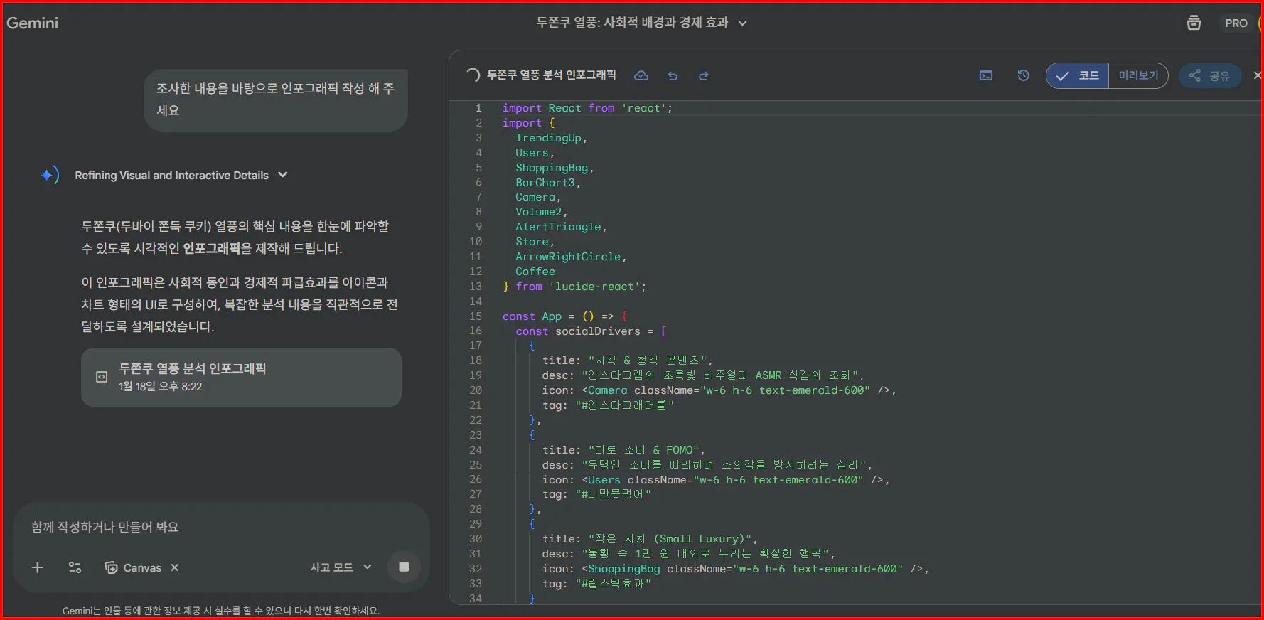Click the PRO badge

coord(1236,23)
